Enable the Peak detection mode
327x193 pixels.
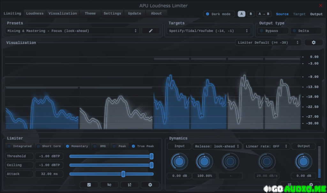pyautogui.click(x=119, y=146)
